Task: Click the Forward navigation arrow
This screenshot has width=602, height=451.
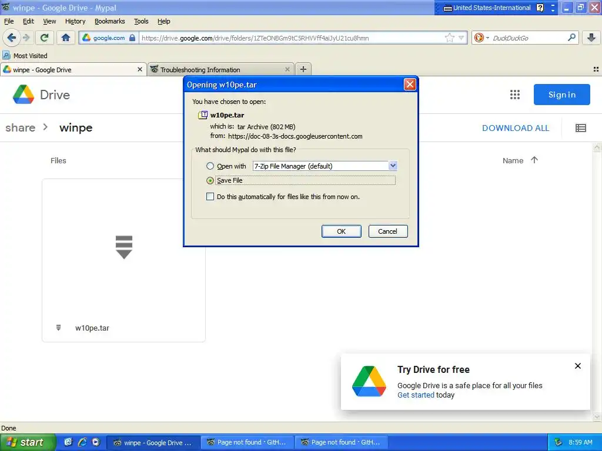Action: pos(26,38)
